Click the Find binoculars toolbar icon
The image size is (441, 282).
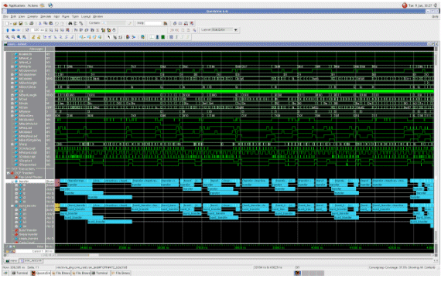[70, 23]
